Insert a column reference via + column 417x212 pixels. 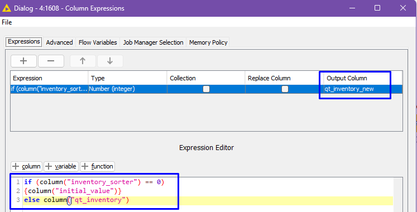[x=26, y=166]
